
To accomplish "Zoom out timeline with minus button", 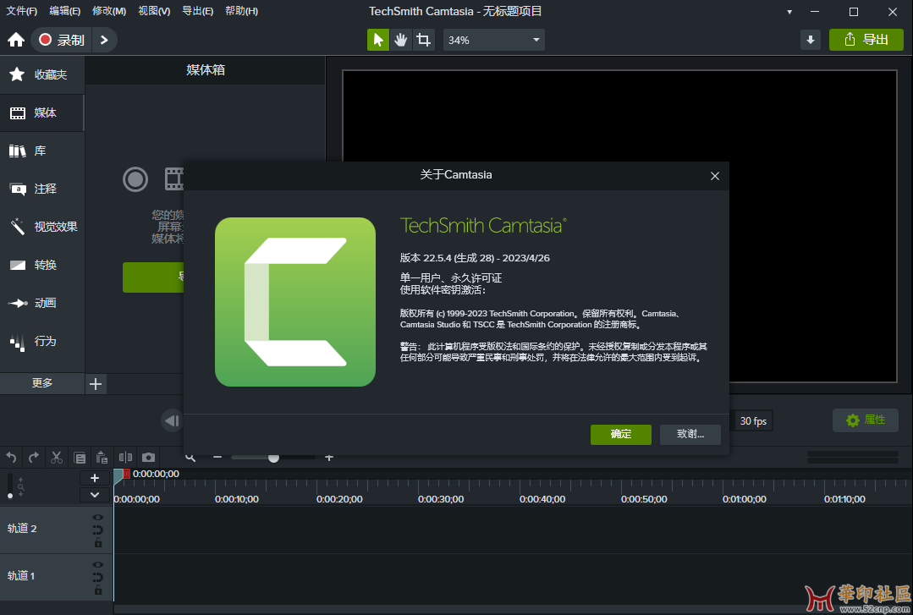I will [217, 457].
